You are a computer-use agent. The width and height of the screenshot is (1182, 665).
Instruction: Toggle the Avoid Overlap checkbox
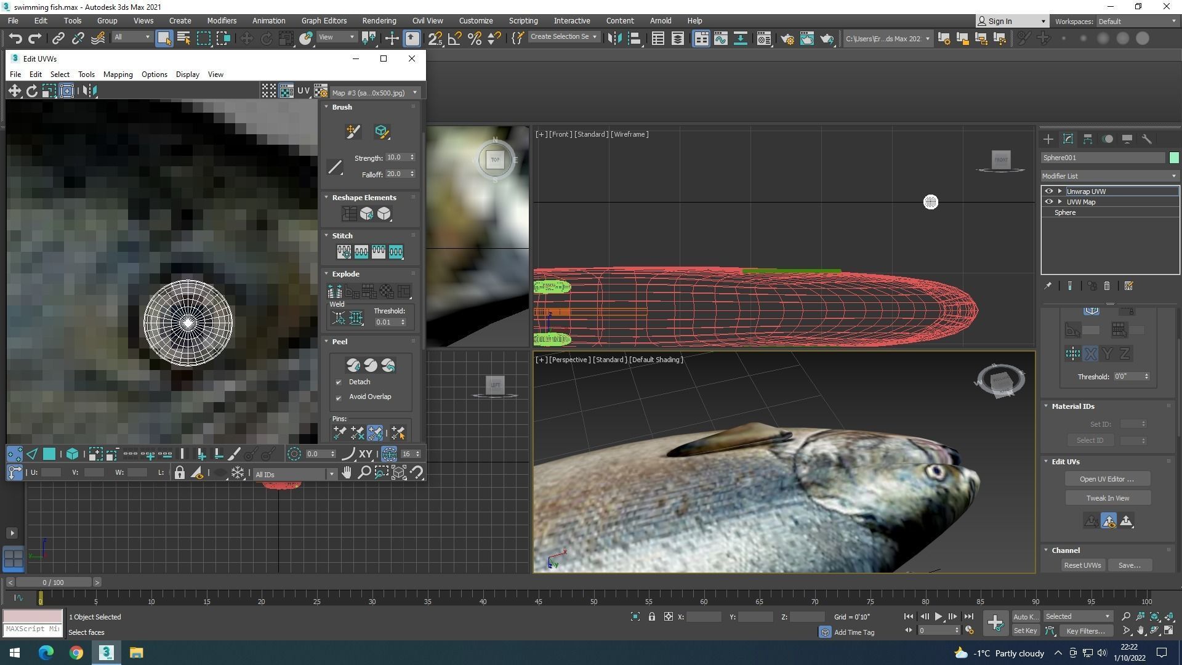pyautogui.click(x=338, y=397)
